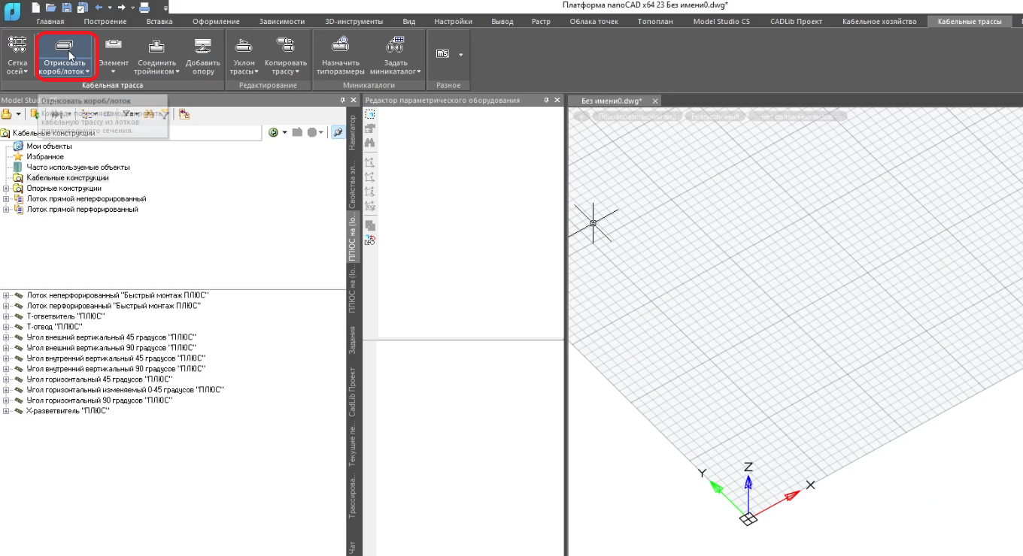Create new document from quick access toolbar

[35, 7]
